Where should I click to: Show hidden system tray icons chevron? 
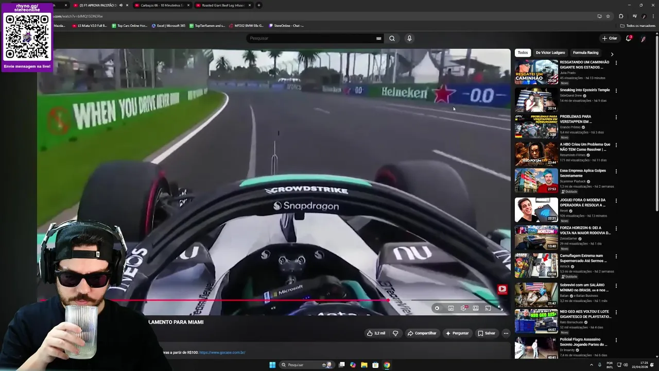click(x=591, y=365)
